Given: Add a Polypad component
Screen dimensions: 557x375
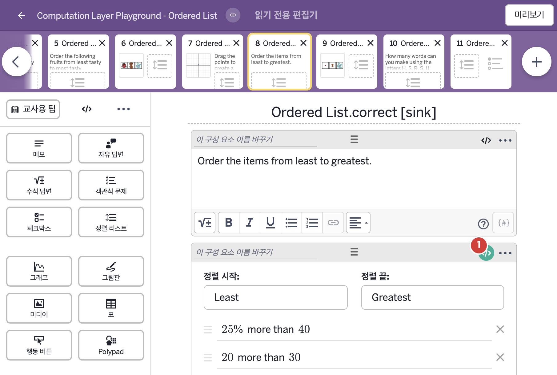Looking at the screenshot, I should tap(111, 345).
